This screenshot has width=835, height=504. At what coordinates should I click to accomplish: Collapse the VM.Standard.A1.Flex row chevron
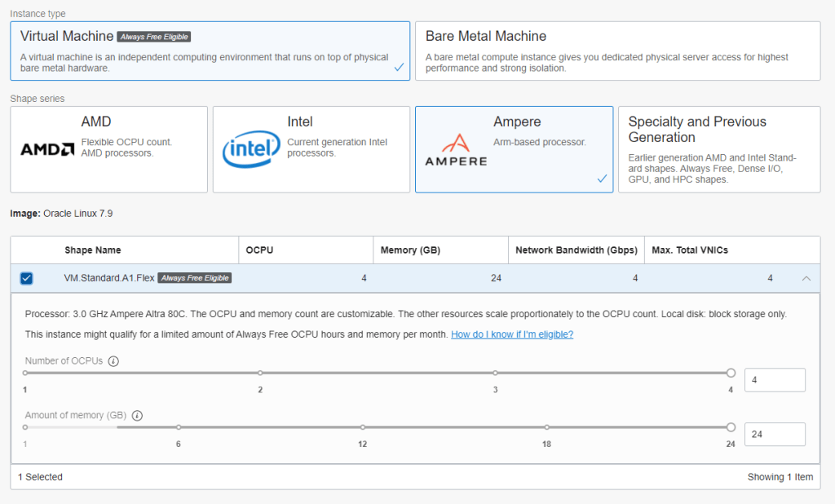tap(806, 278)
